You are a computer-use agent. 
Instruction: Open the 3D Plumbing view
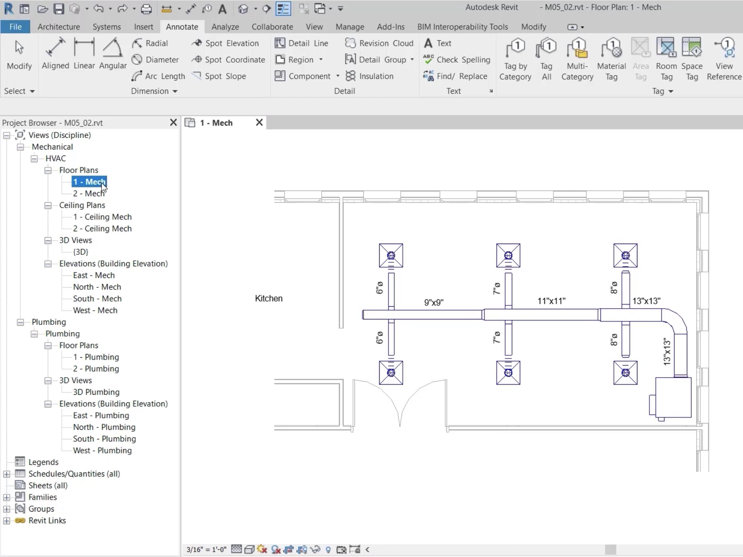96,392
